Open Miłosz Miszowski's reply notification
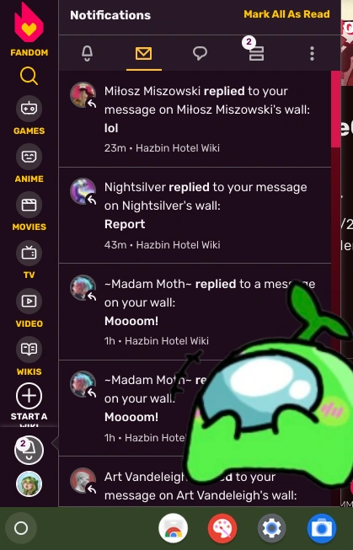Image resolution: width=353 pixels, height=550 pixels. pyautogui.click(x=195, y=119)
